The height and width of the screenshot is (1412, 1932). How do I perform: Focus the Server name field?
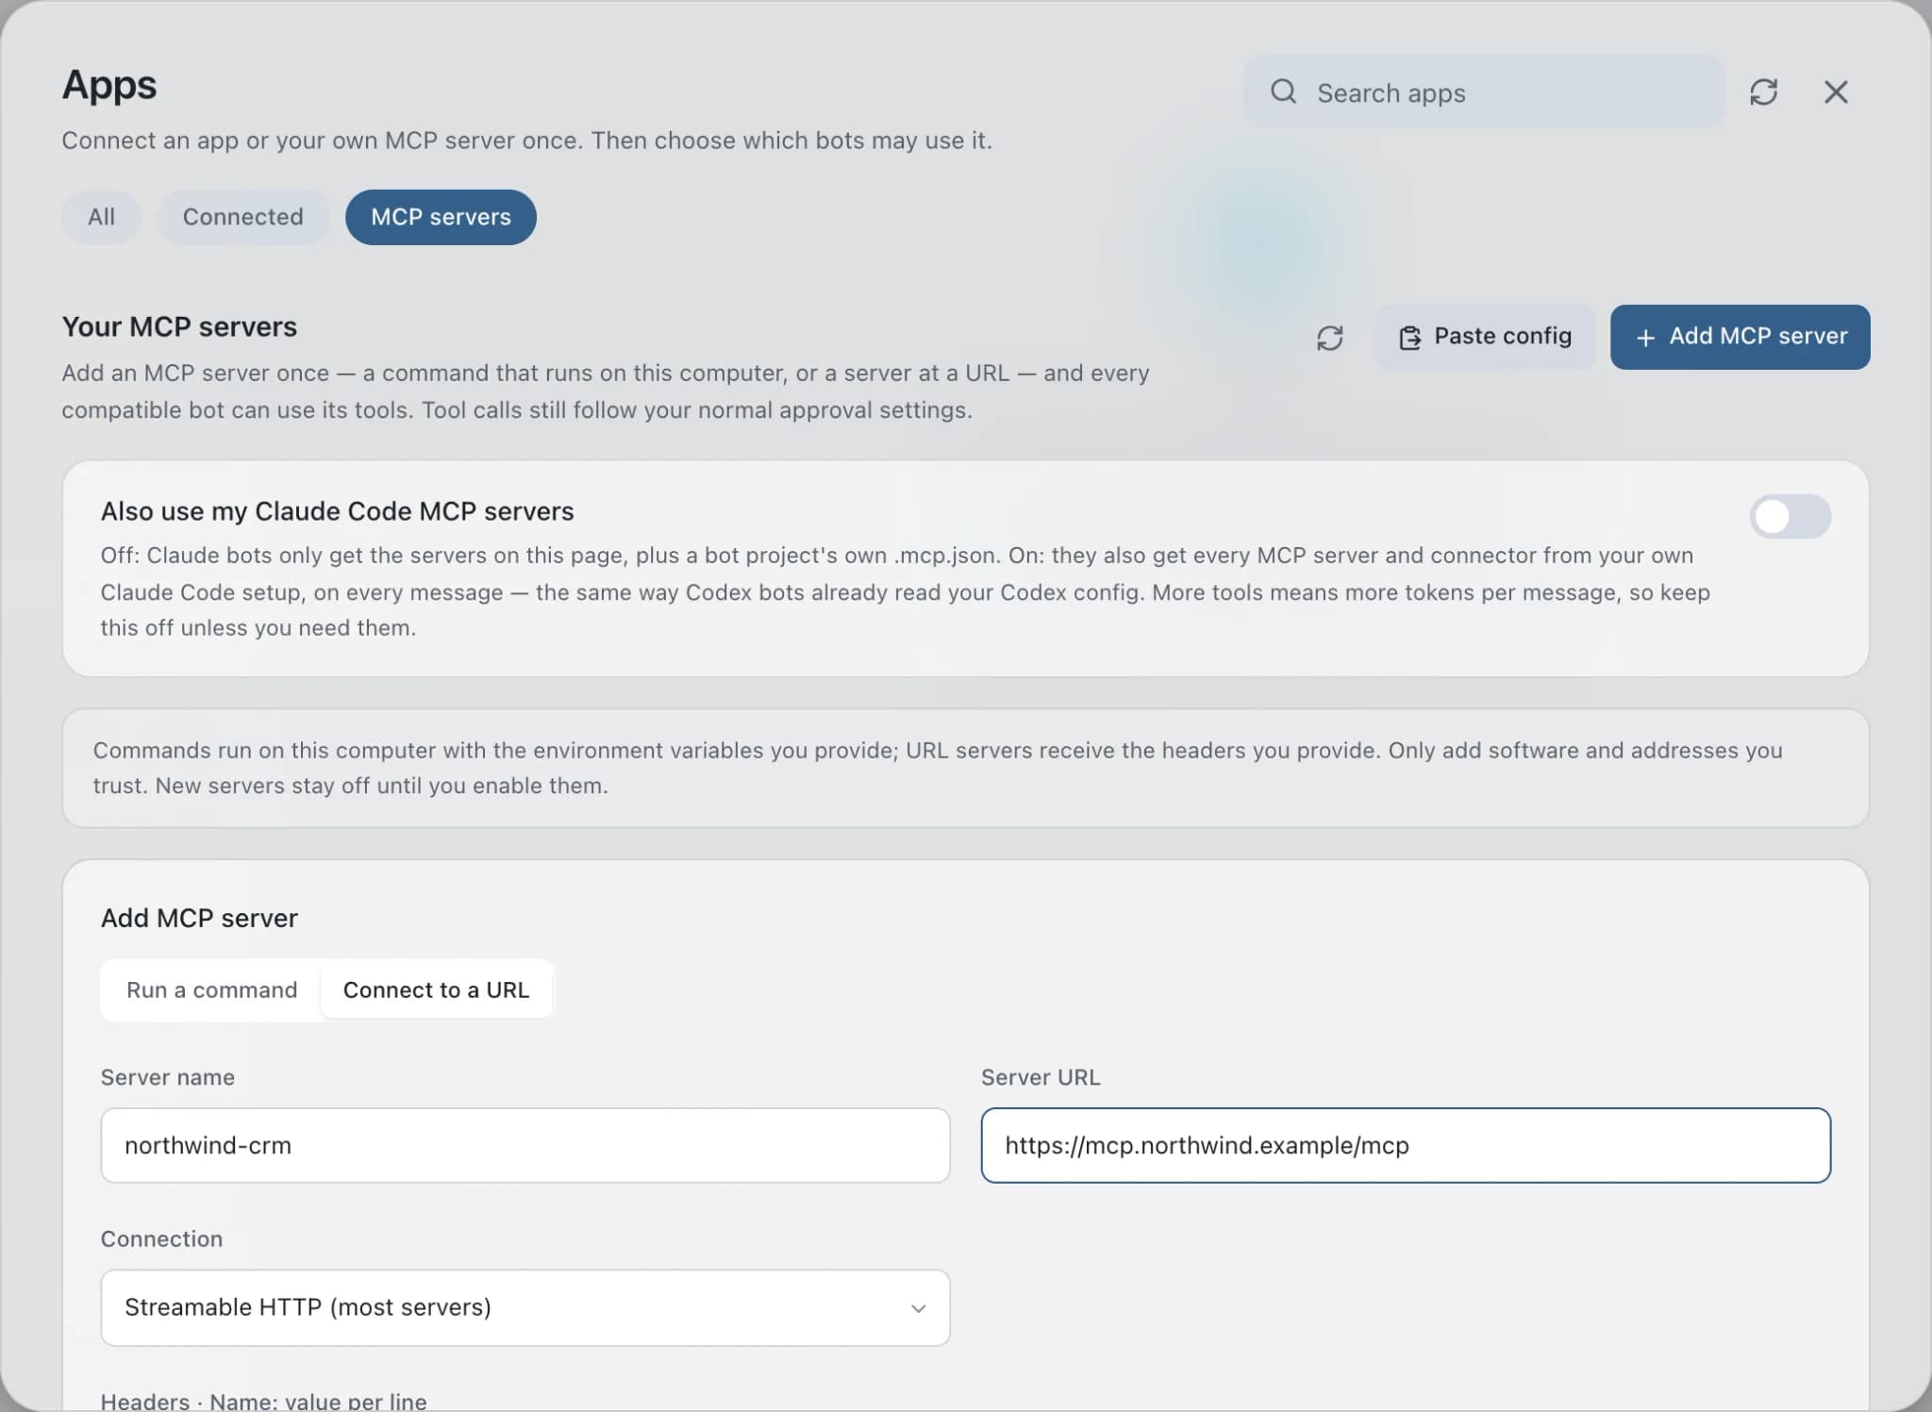(525, 1145)
